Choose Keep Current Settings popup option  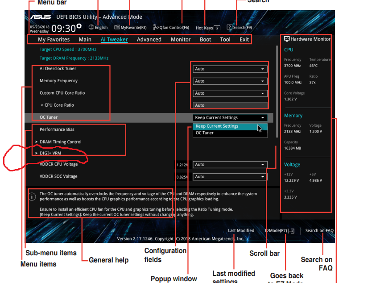230,126
